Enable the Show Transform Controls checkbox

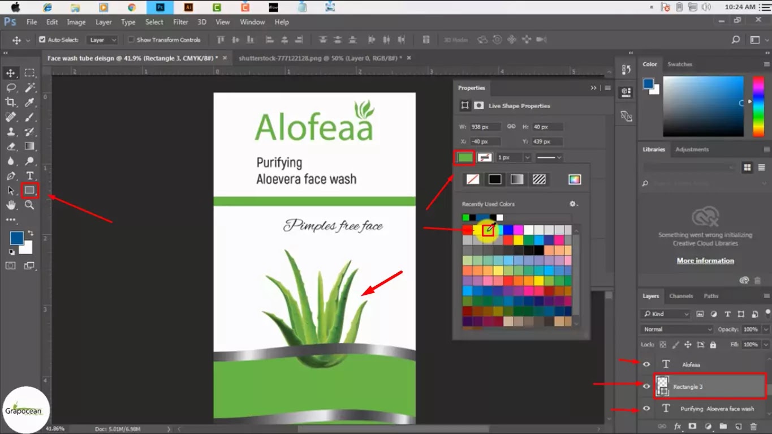(x=131, y=40)
